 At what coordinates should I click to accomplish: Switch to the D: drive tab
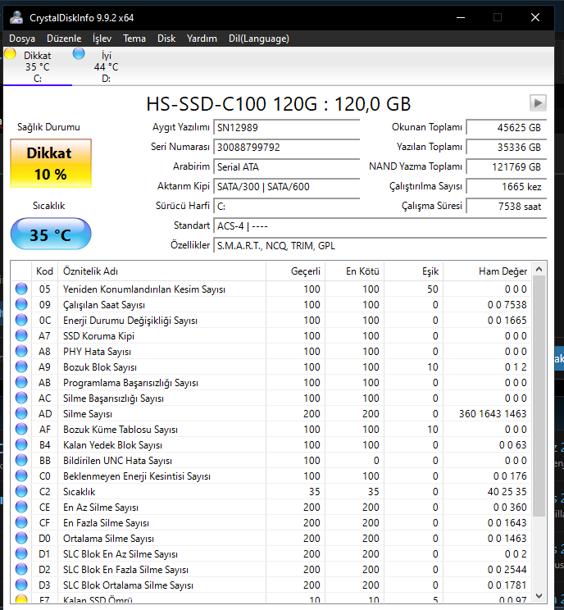click(106, 66)
